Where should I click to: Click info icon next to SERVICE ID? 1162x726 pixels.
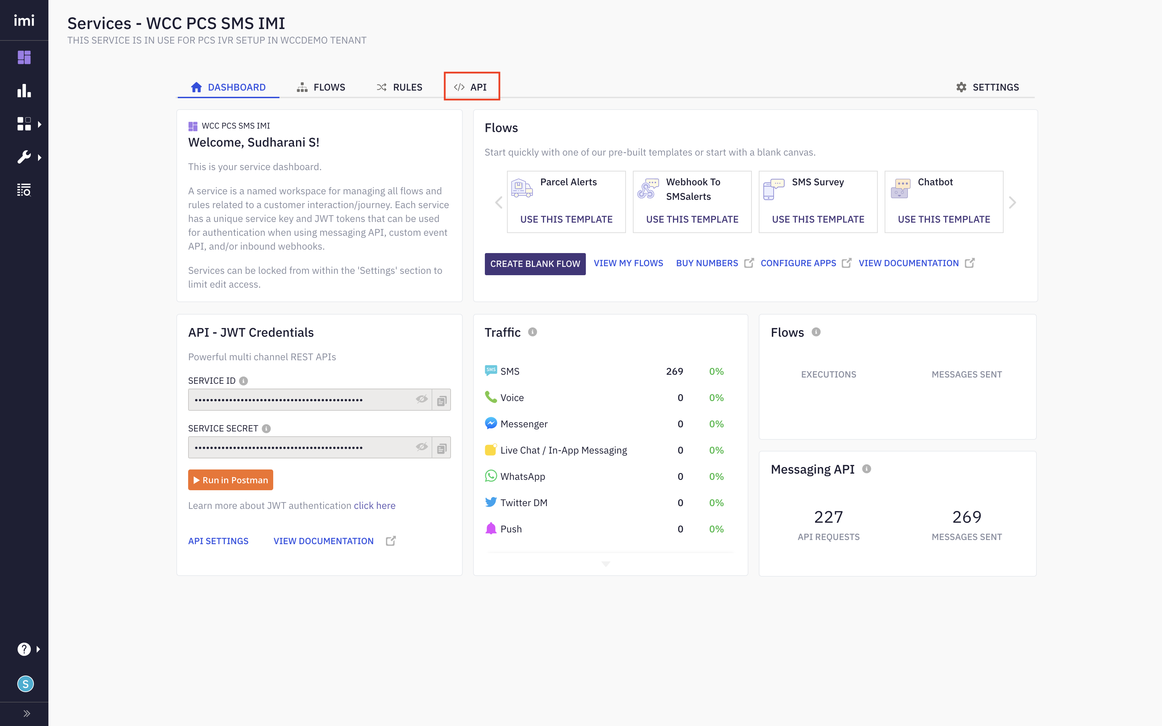pyautogui.click(x=243, y=381)
